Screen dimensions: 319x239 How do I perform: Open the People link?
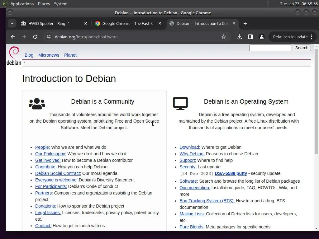pos(42,147)
